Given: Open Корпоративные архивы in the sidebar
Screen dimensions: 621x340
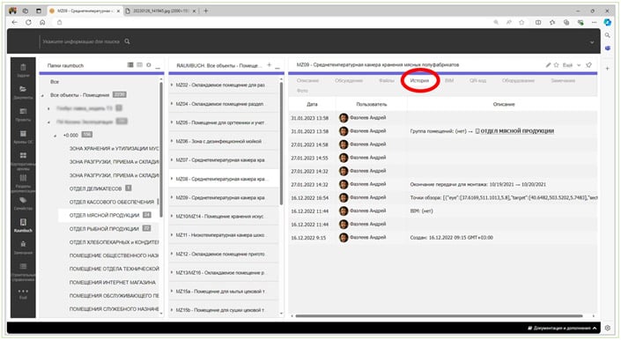Looking at the screenshot, I should coord(23,161).
